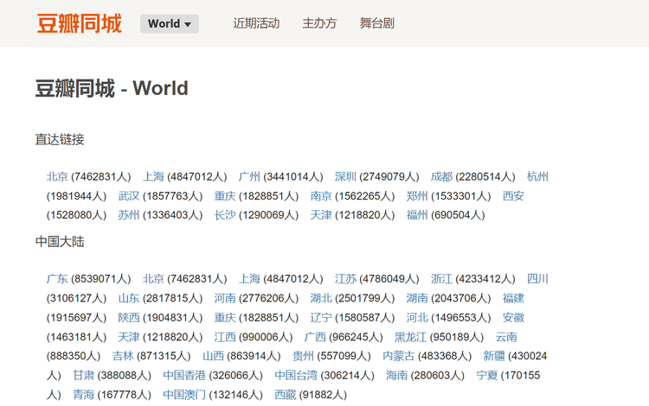Open the 舞台剧 section
Viewport: 649px width, 406px height.
376,23
